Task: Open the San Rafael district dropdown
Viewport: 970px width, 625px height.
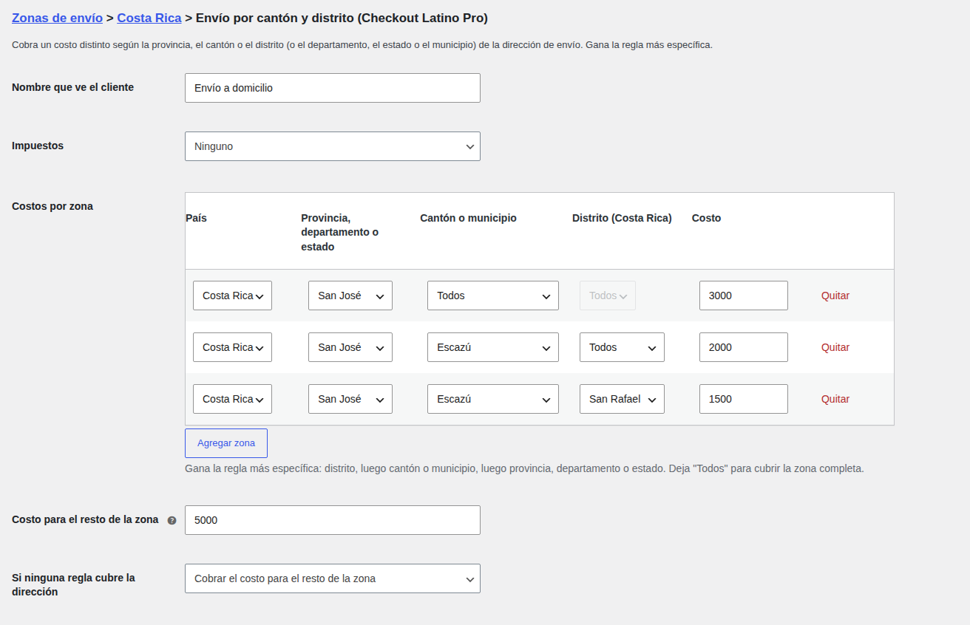Action: tap(622, 399)
